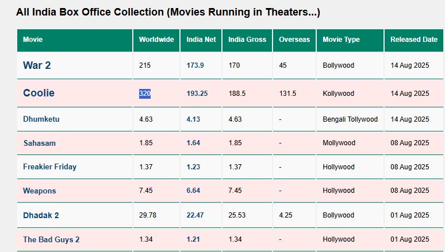
Task: Click War 2 worldwide value 215
Action: pos(145,65)
